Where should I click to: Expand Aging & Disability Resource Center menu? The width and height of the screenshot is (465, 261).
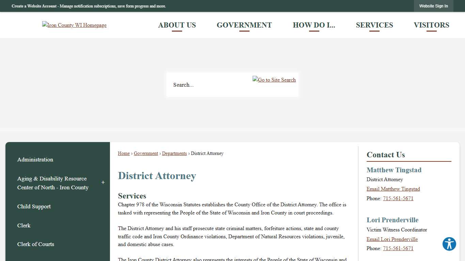coord(103,182)
